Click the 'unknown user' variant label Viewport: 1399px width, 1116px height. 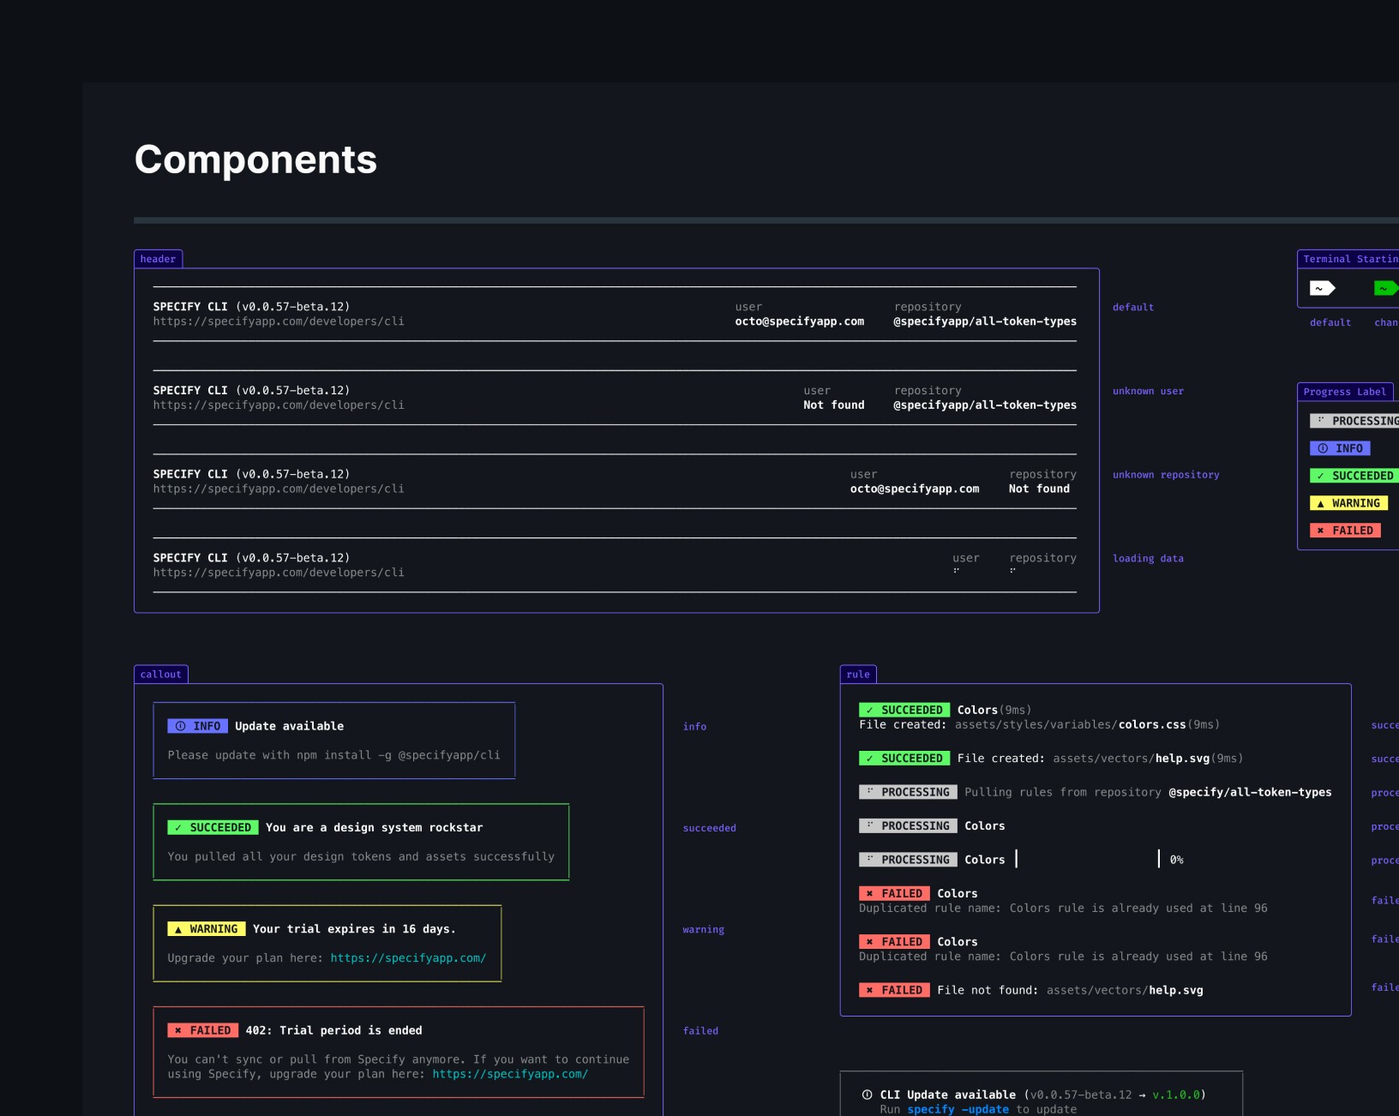click(1148, 392)
